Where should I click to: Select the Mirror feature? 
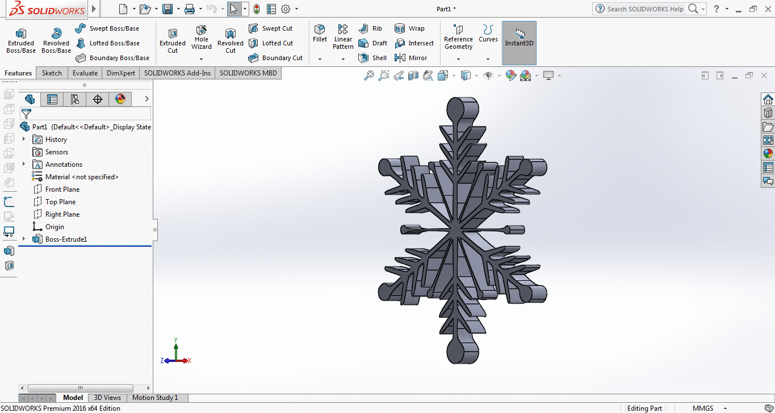click(410, 58)
